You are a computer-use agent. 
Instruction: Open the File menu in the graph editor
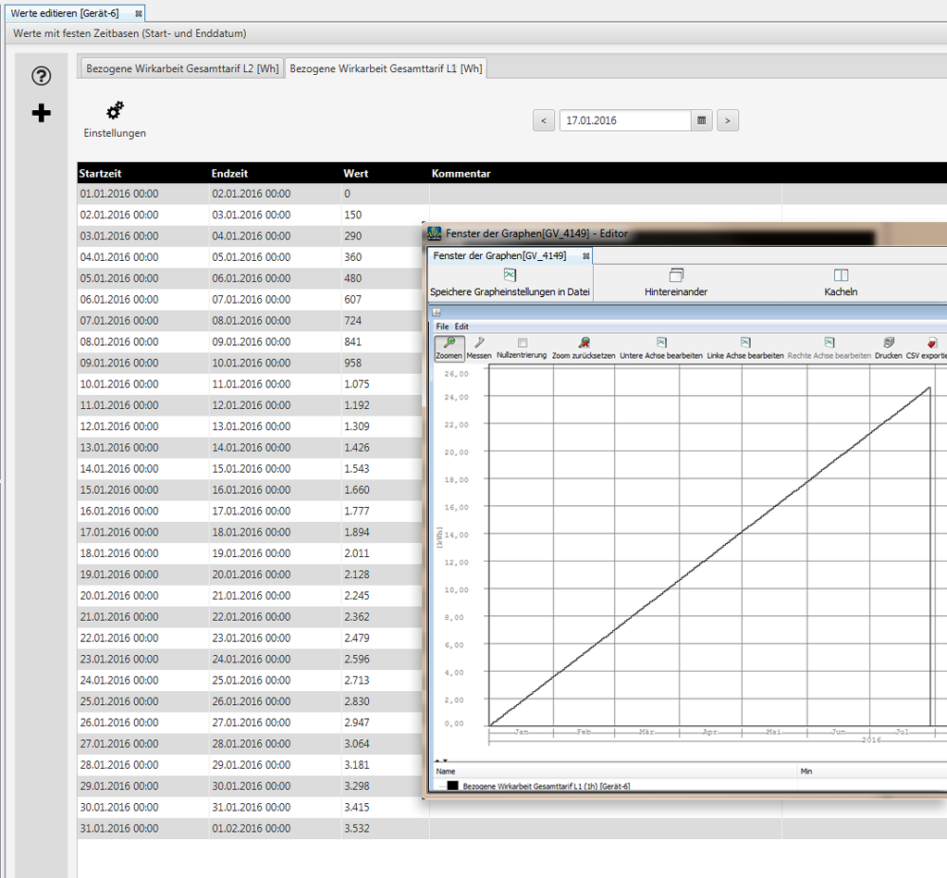[x=441, y=327]
